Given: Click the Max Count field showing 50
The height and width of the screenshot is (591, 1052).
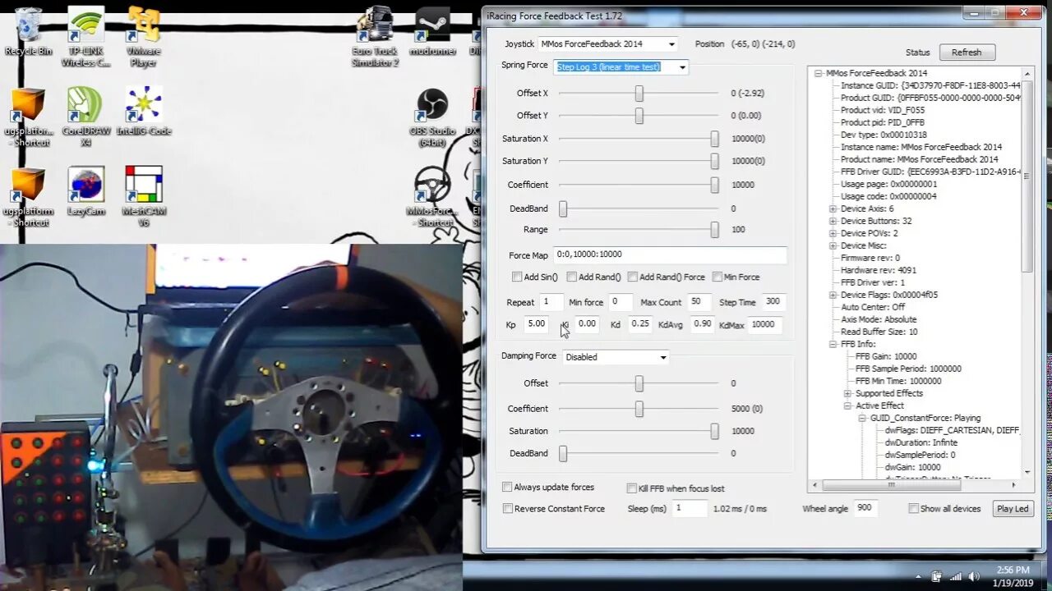Looking at the screenshot, I should point(699,302).
